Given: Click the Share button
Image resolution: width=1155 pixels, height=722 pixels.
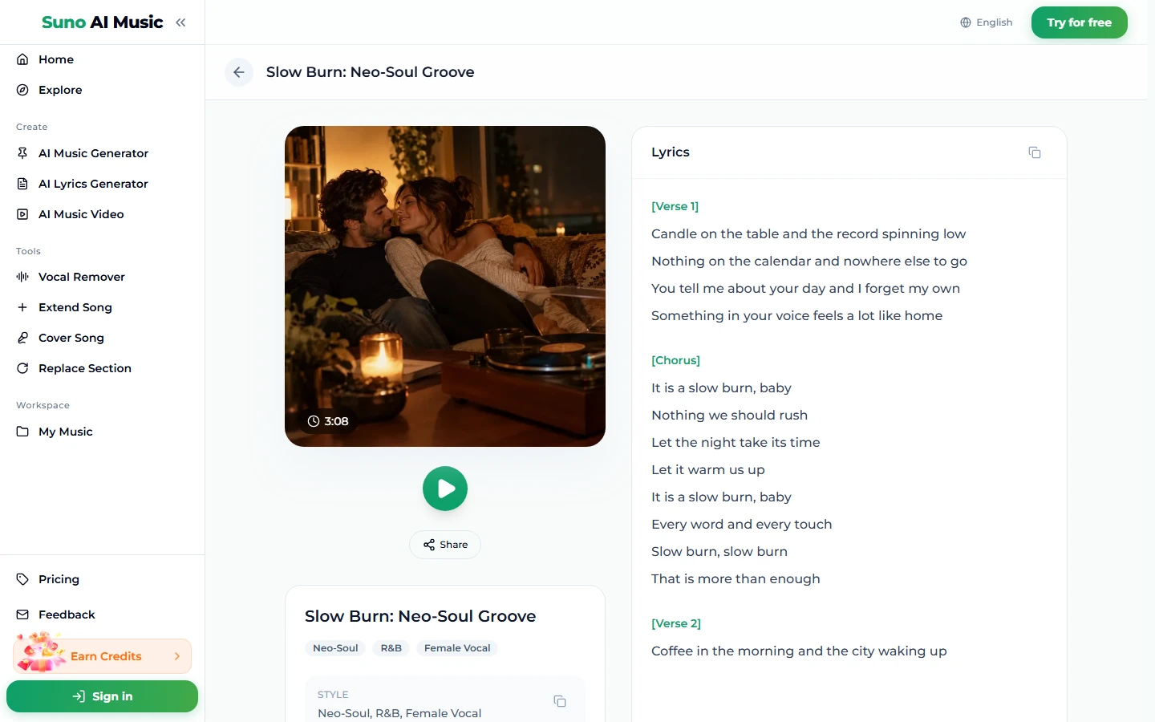Looking at the screenshot, I should click(x=445, y=545).
